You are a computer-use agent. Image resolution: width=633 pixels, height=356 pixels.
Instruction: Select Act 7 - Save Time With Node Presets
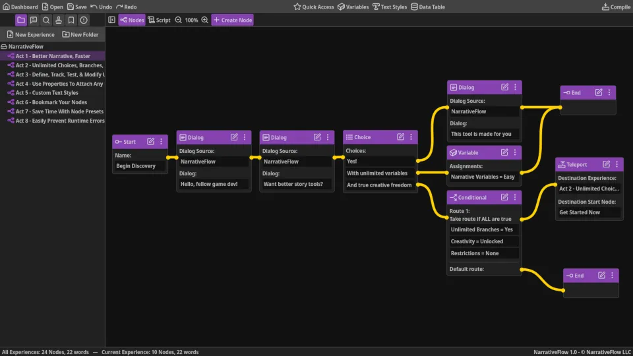click(x=53, y=111)
